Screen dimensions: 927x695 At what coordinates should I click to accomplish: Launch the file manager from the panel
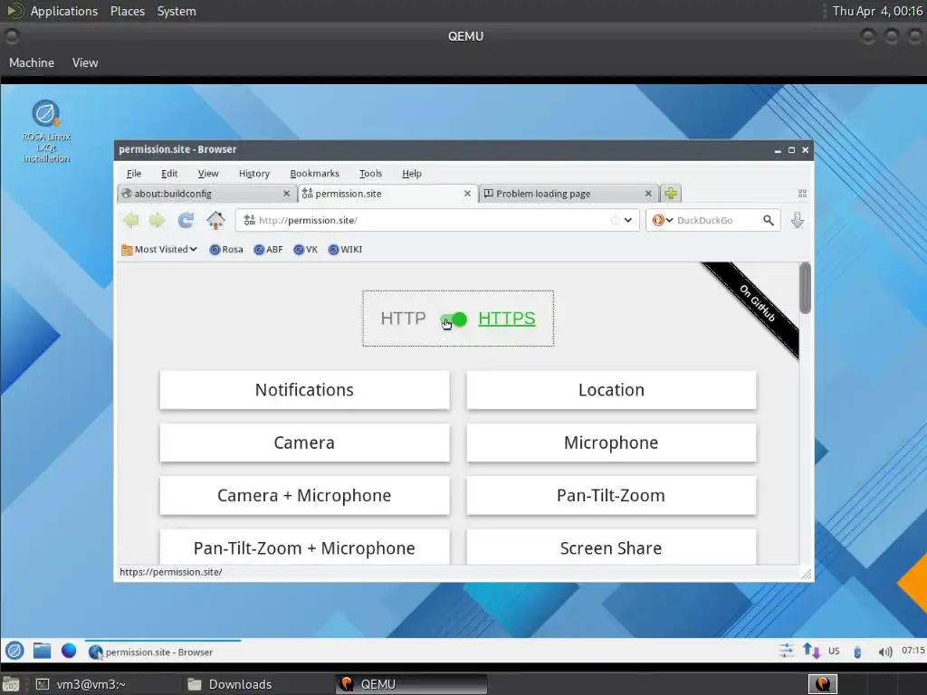pos(42,651)
